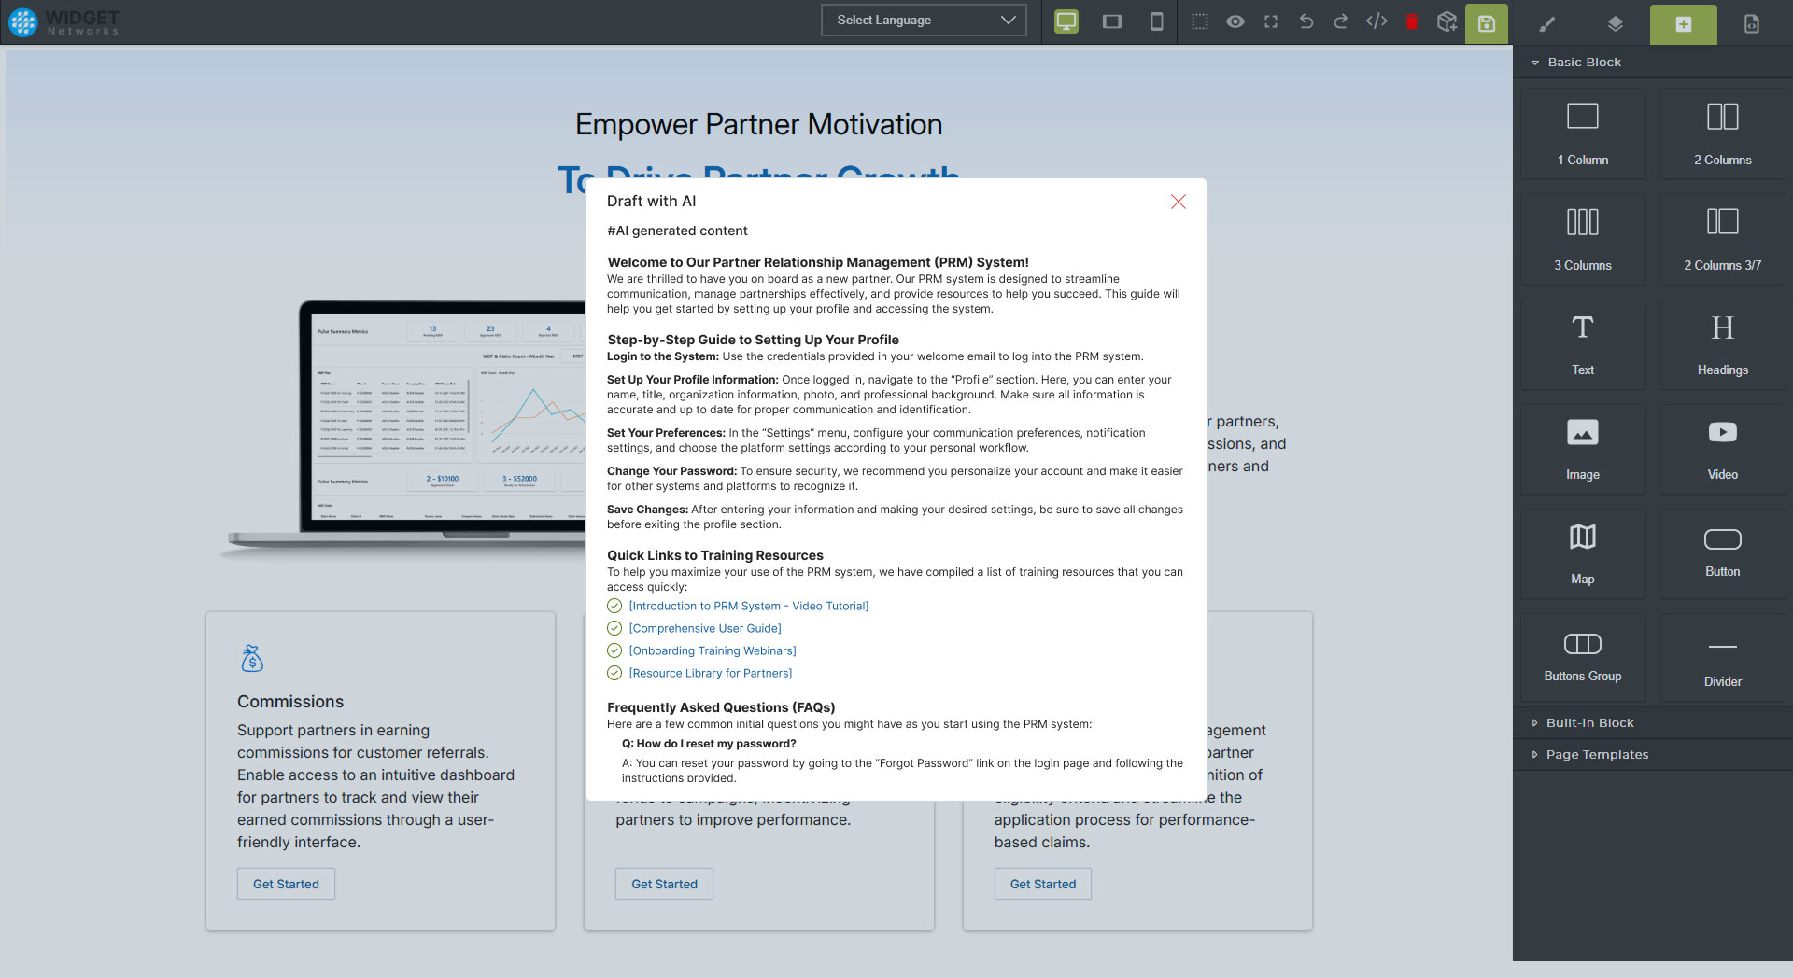Delete the page with the trash icon
Screen dimensions: 1793x978
tap(1412, 21)
